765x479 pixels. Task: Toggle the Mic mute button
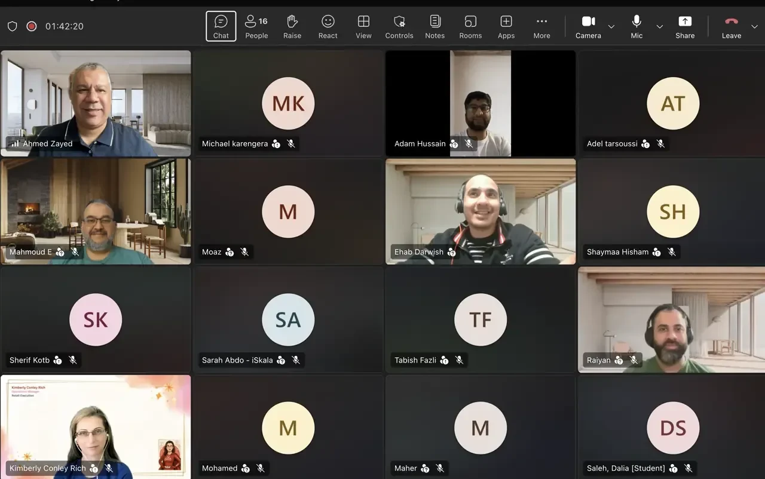[637, 26]
